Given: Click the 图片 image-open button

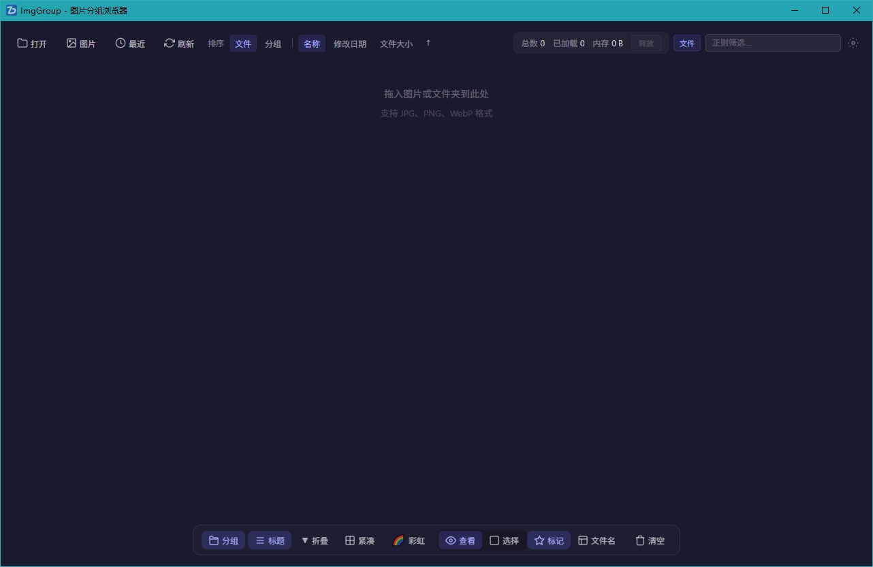Looking at the screenshot, I should pyautogui.click(x=81, y=44).
